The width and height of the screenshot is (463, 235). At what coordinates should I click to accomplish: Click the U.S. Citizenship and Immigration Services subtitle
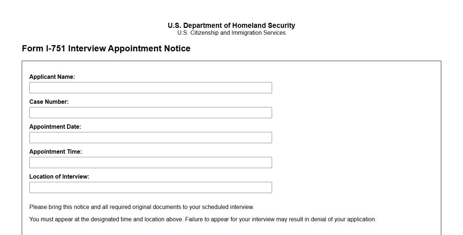tap(231, 33)
